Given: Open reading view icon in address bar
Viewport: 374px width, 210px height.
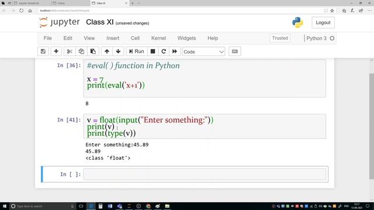Looking at the screenshot, I should coord(325,10).
